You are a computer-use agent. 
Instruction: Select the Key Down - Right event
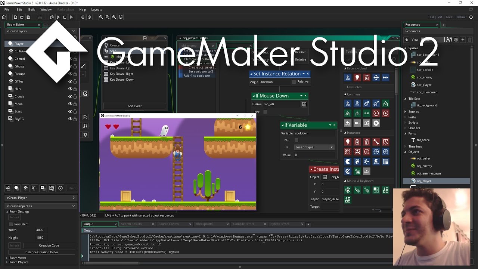121,74
